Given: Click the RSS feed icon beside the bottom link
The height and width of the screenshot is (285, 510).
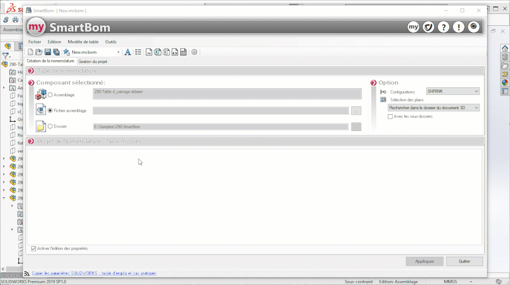Looking at the screenshot, I should coord(27,273).
